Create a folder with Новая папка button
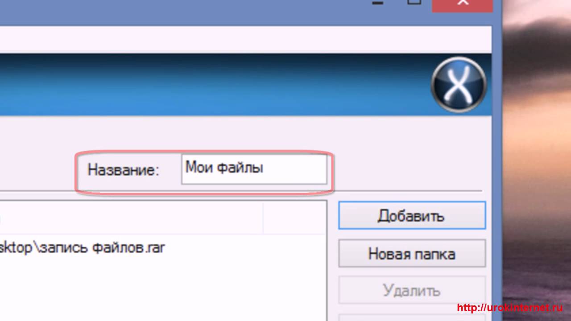This screenshot has height=321, width=571. click(412, 253)
